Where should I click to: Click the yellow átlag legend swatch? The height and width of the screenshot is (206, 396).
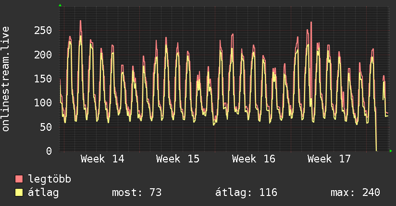(19, 193)
